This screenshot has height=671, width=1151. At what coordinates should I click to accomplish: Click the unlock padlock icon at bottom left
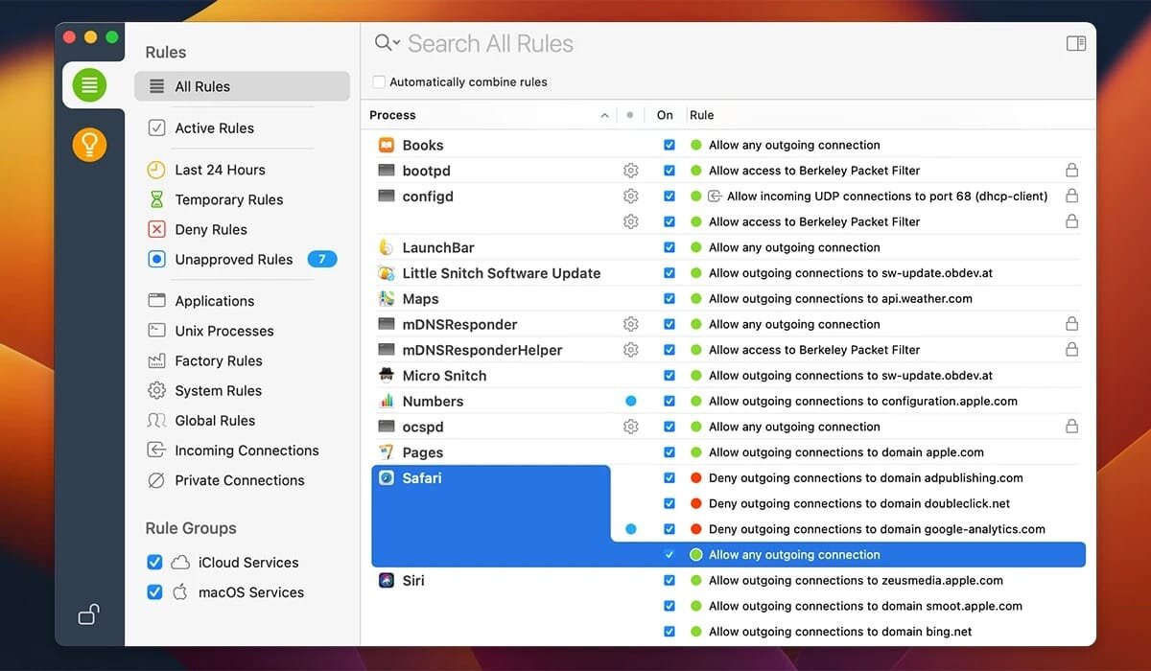pos(88,614)
